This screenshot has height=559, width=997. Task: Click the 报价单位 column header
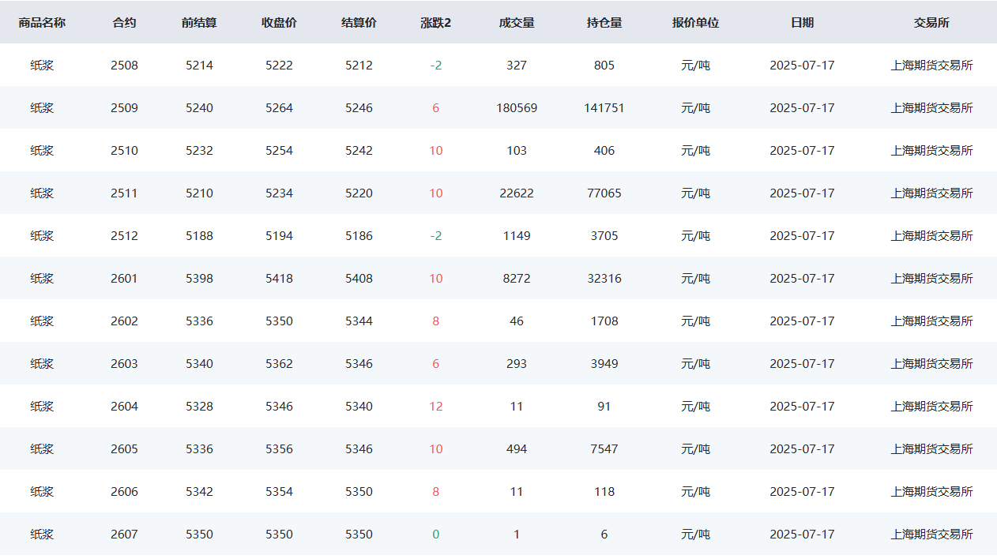pos(695,23)
